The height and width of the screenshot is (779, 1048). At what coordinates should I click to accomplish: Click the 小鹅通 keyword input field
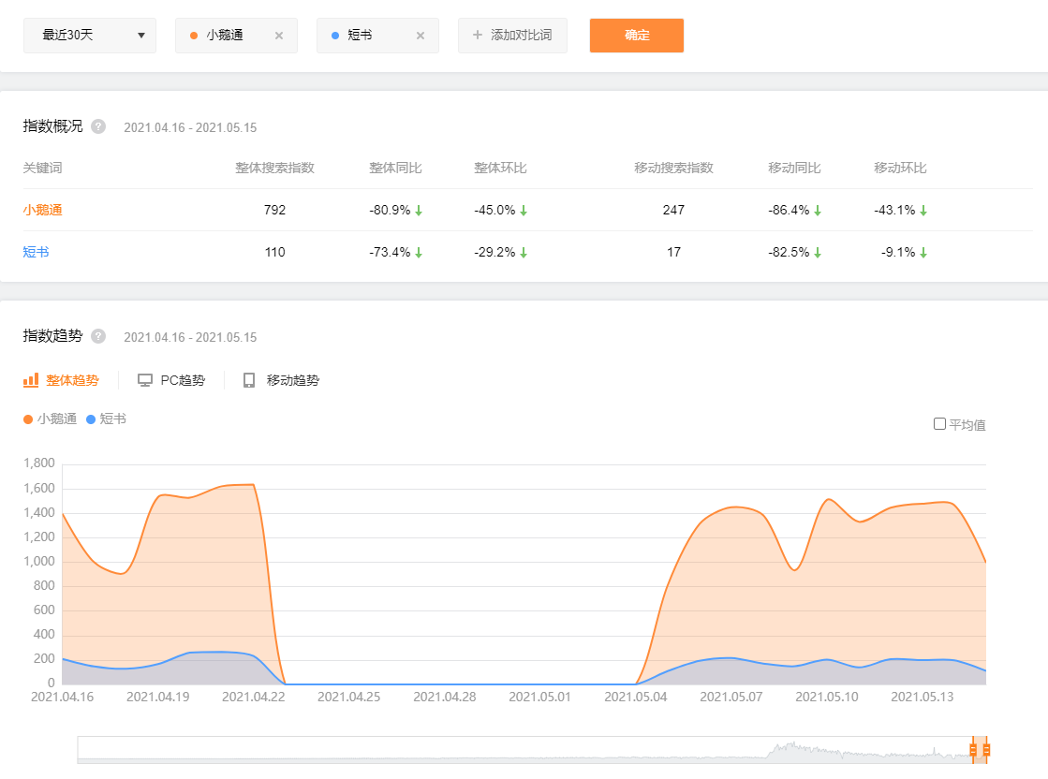tap(229, 36)
